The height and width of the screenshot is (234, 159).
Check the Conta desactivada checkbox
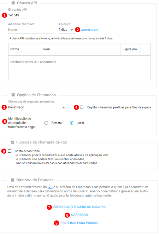point(9,151)
